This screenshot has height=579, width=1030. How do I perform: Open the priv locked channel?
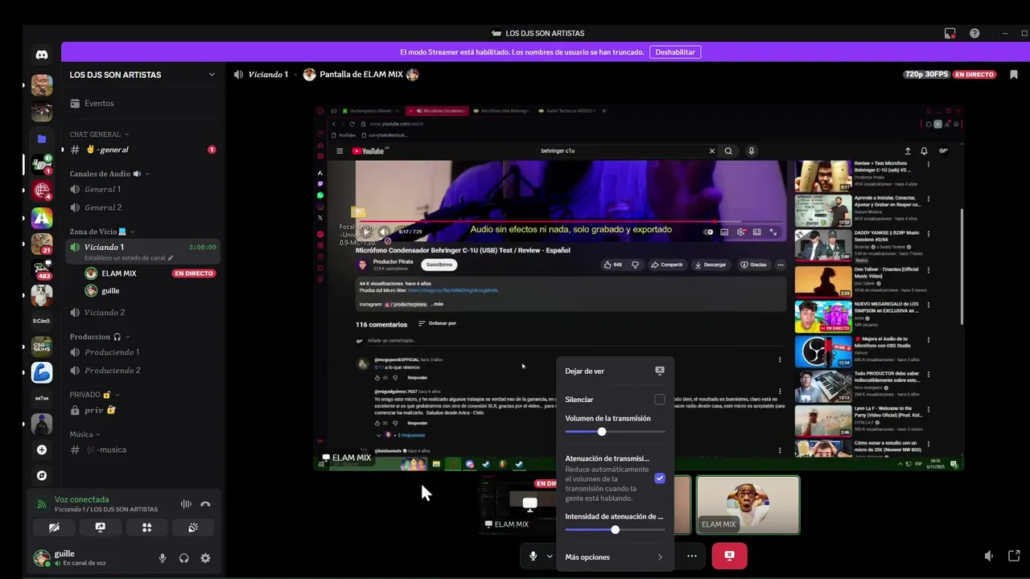click(x=142, y=410)
